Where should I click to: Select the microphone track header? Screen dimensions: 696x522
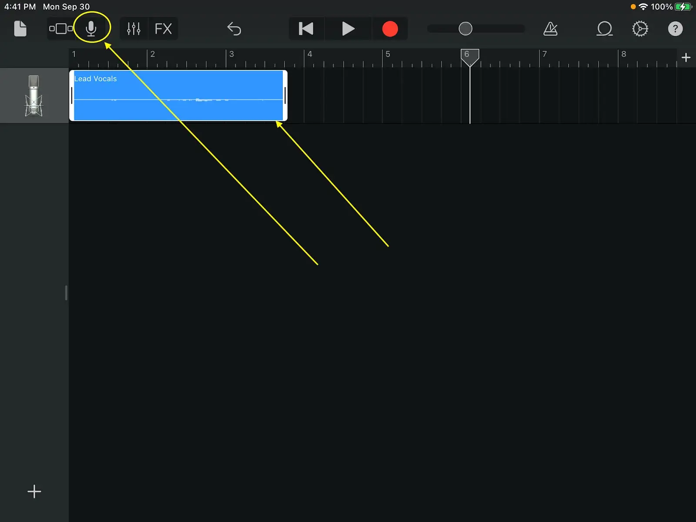click(x=34, y=96)
